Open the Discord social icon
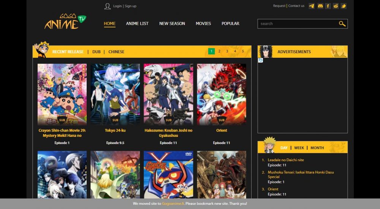380x209 pixels. 320,6
